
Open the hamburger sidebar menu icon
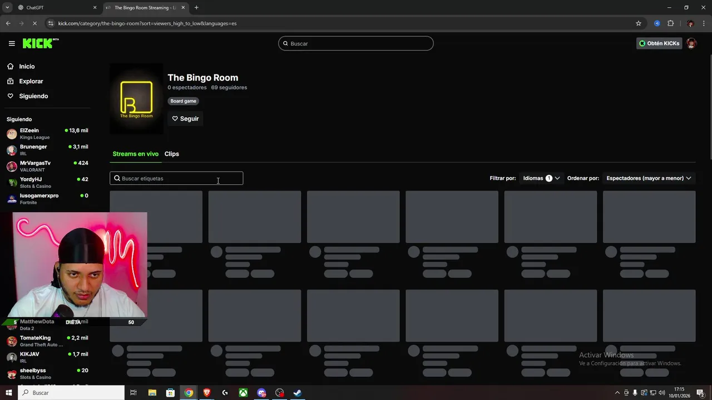pyautogui.click(x=12, y=43)
